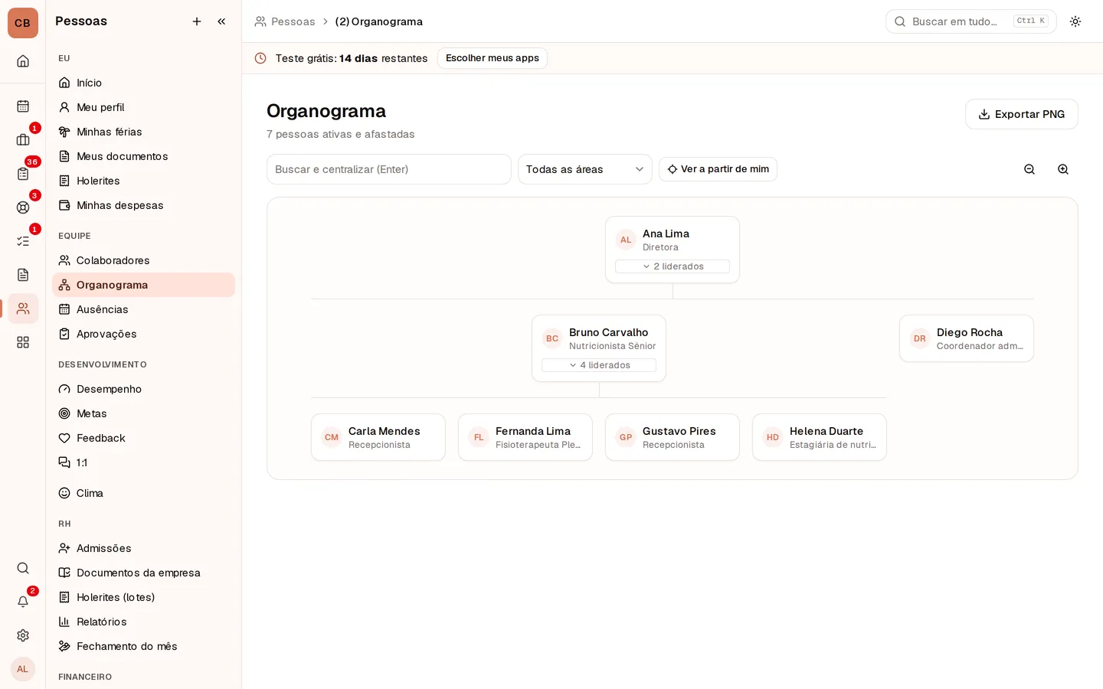The height and width of the screenshot is (689, 1103).
Task: Click the Buscar em tudo global search box
Action: click(x=971, y=21)
